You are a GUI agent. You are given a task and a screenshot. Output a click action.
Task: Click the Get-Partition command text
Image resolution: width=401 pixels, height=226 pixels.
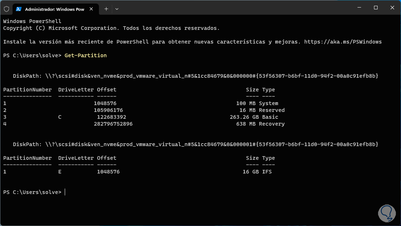coord(86,55)
